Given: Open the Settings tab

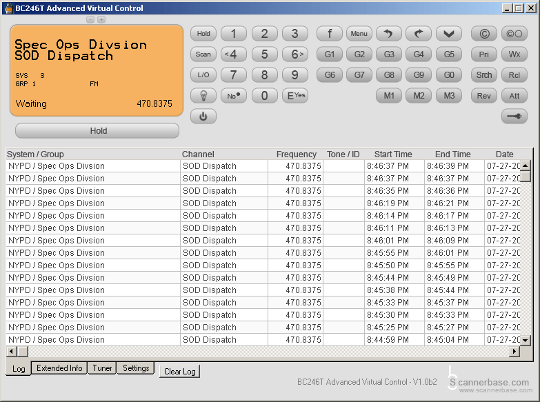Looking at the screenshot, I should pyautogui.click(x=136, y=368).
